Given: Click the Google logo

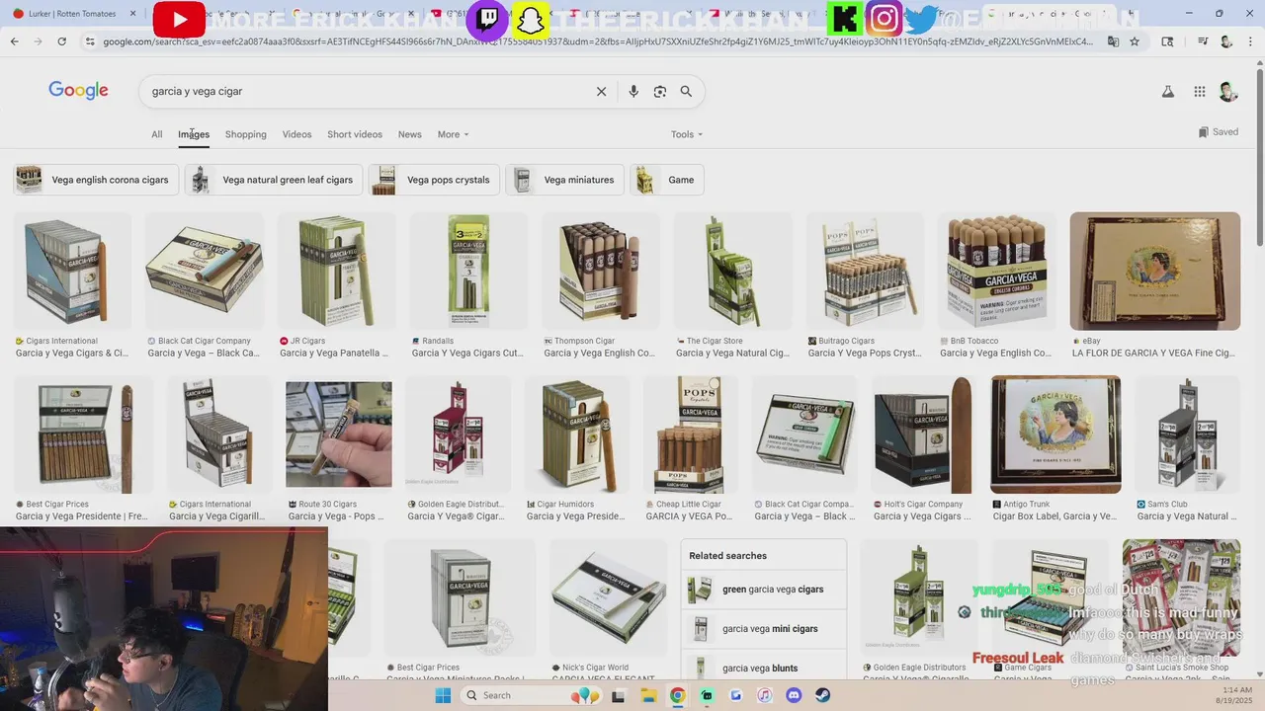Looking at the screenshot, I should [78, 91].
